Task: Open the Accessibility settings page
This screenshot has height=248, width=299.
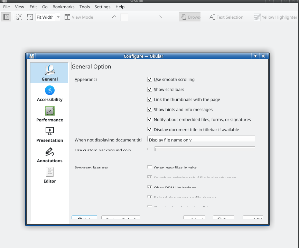Action: click(49, 94)
